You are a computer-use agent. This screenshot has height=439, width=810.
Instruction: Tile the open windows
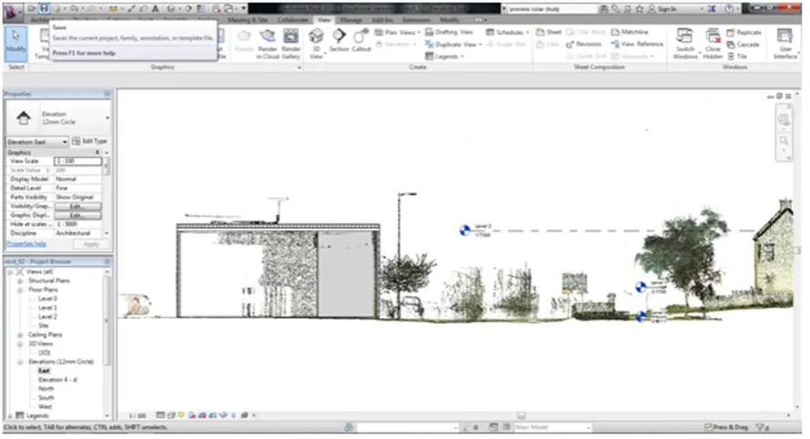[737, 56]
